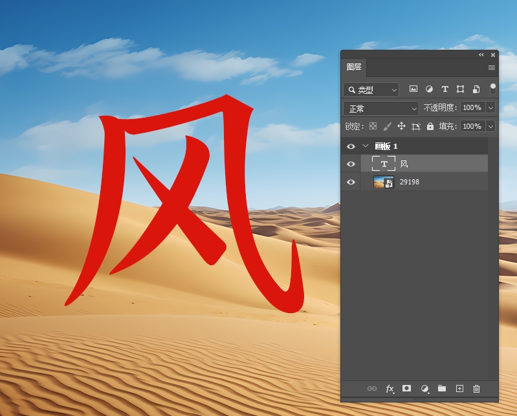Create new fill or adjustment layer
This screenshot has height=416, width=517.
424,389
